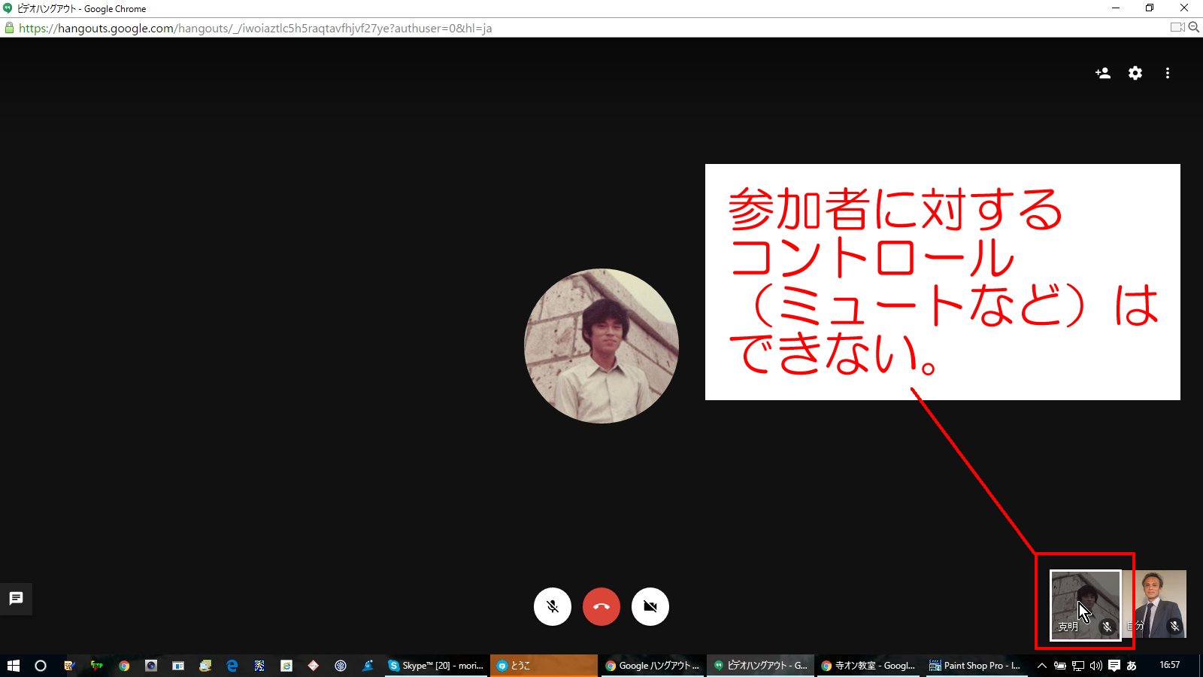Click the add people icon

click(x=1103, y=73)
